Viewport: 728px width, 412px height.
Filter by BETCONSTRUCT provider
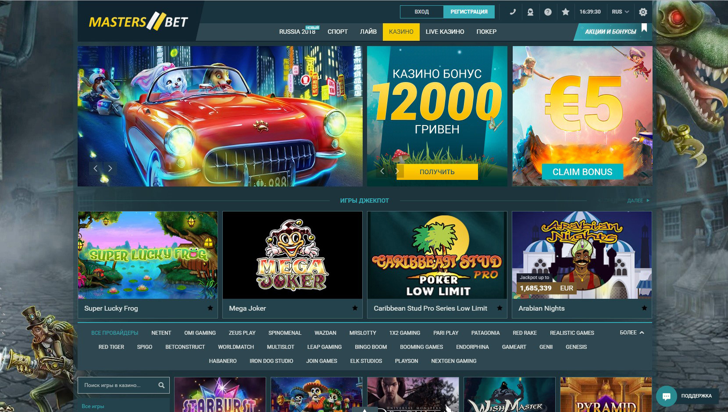click(185, 347)
